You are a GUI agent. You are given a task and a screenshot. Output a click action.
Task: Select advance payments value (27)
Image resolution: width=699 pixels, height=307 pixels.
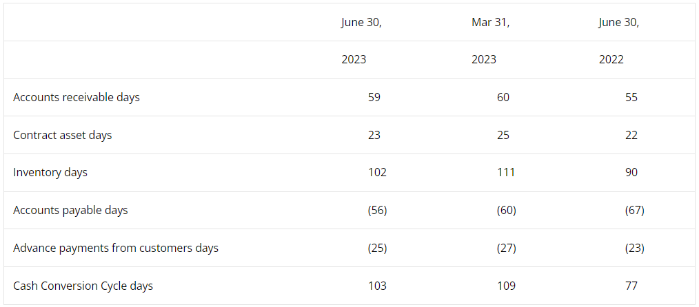[x=507, y=248]
